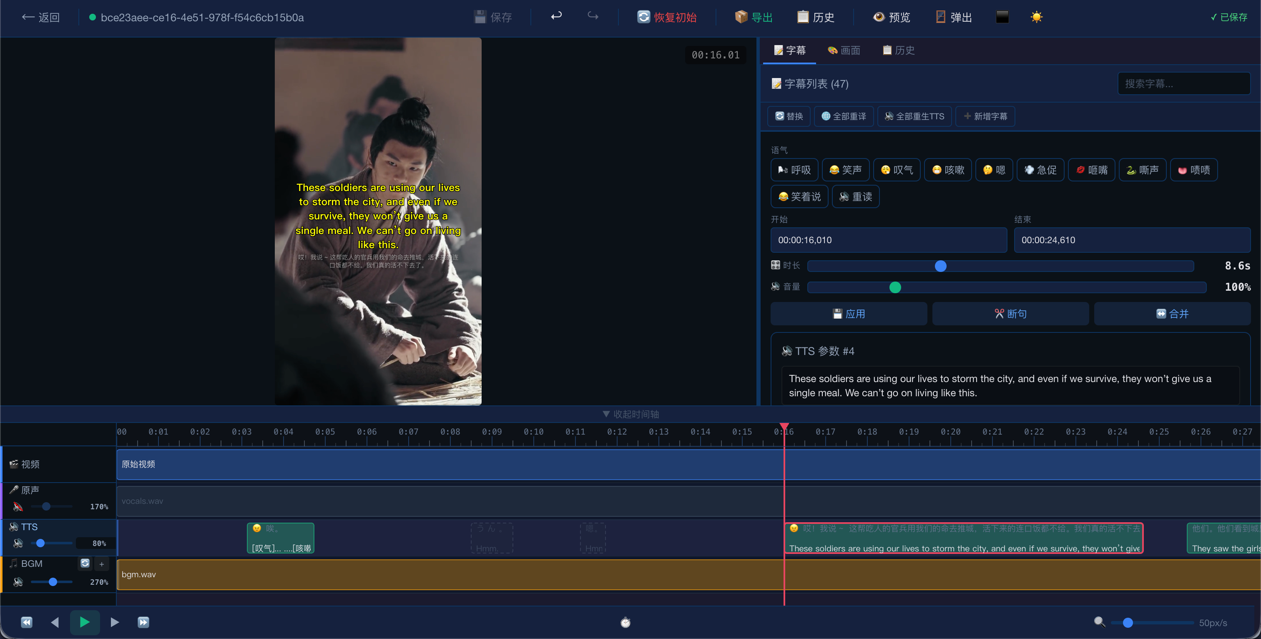Screen dimensions: 1261x639
Task: Open the 历史 history menu in top bar
Action: tap(816, 17)
